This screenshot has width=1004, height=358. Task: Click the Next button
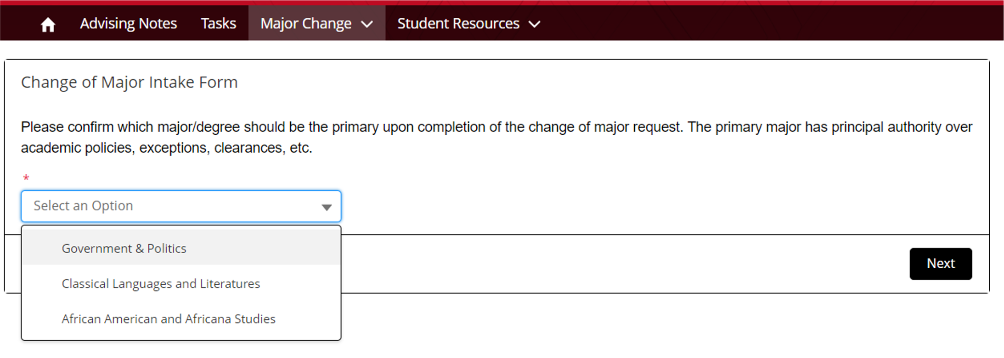point(941,264)
